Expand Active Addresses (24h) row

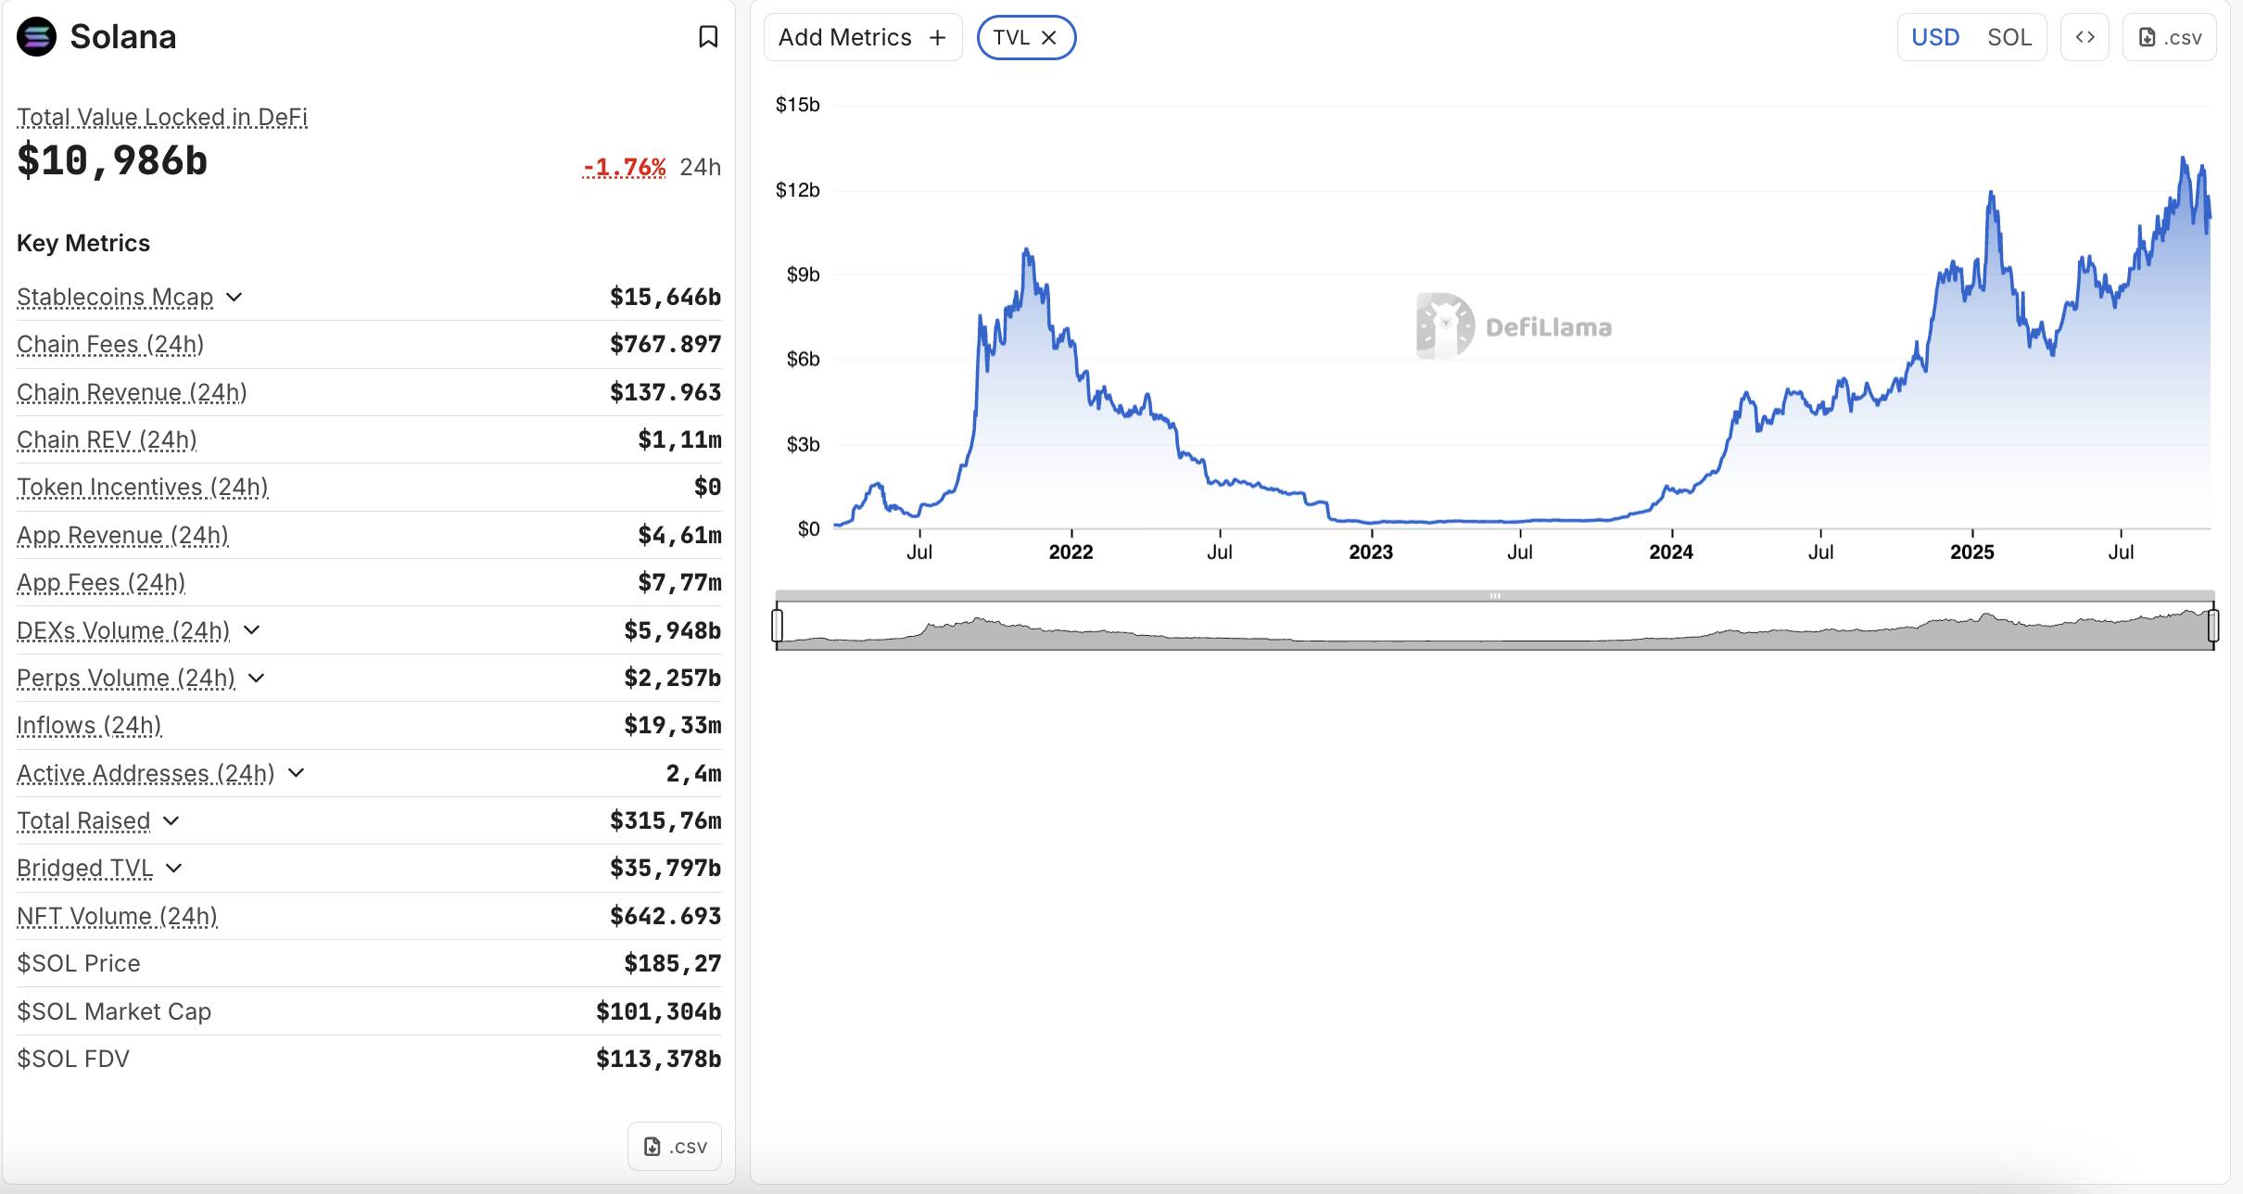pos(297,773)
